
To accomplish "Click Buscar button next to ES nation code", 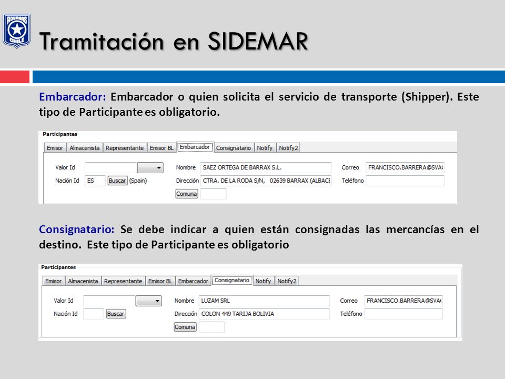I will [x=117, y=181].
